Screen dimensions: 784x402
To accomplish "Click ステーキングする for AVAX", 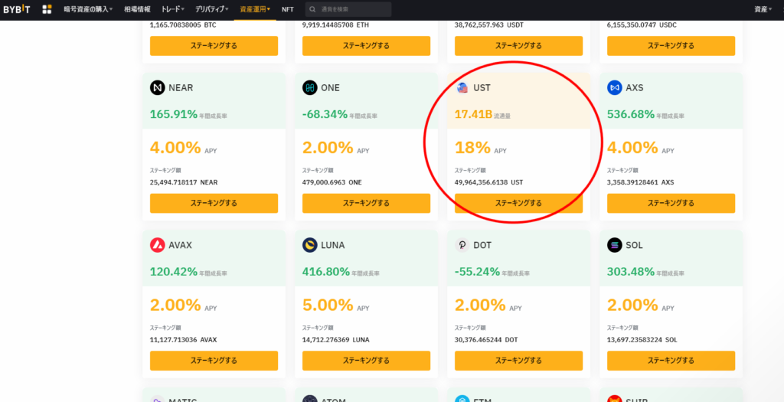I will [x=214, y=361].
